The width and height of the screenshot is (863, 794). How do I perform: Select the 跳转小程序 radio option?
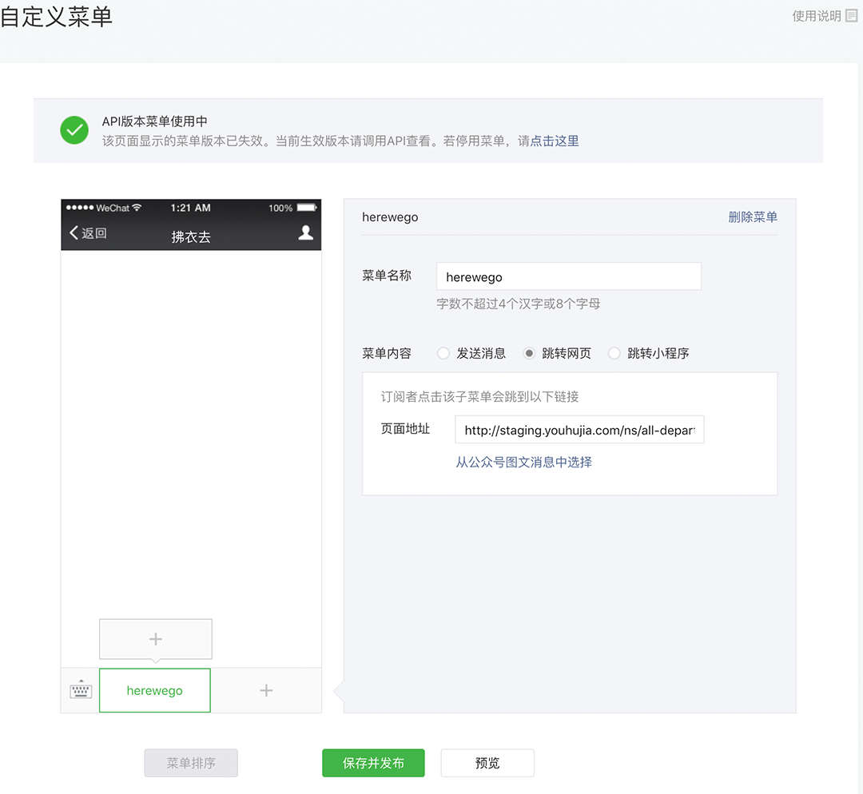(614, 353)
